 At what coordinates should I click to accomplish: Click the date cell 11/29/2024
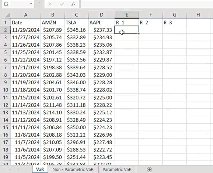coord(26,30)
